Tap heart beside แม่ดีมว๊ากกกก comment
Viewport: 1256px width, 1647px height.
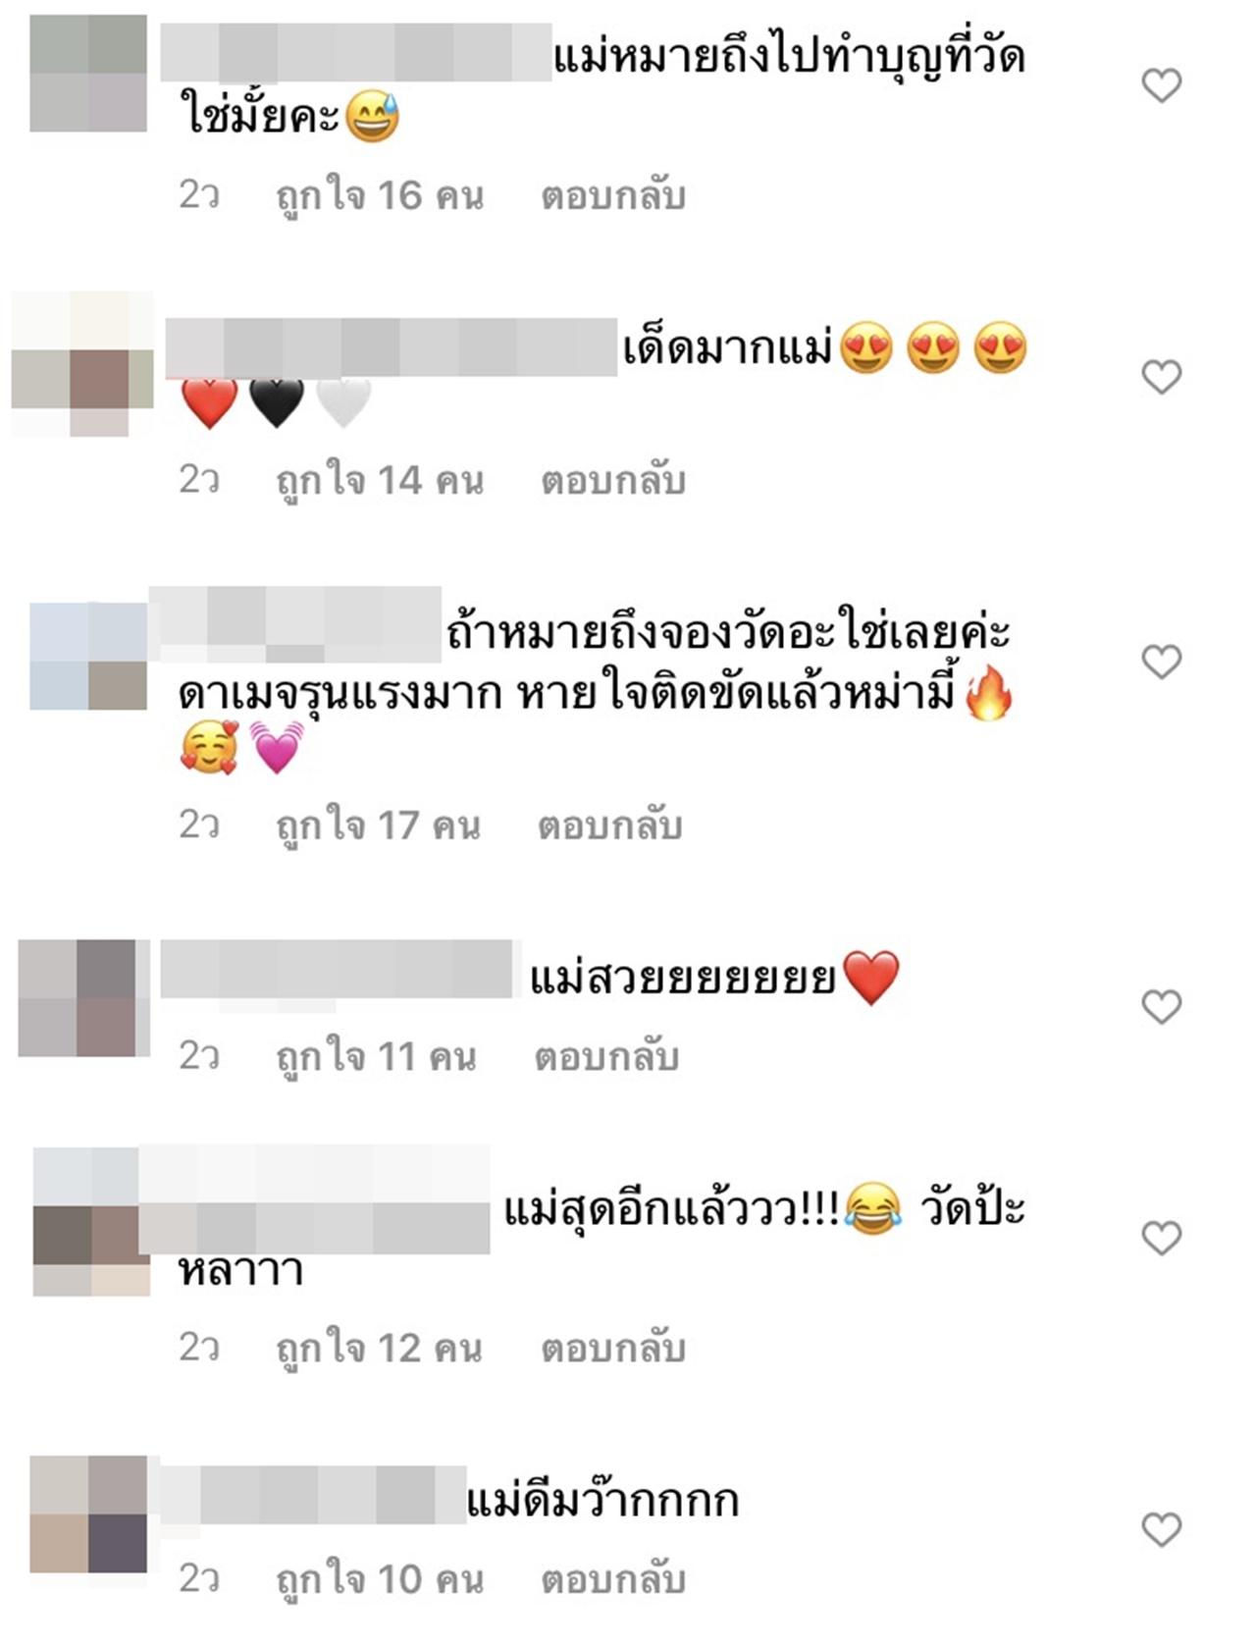pos(1162,1529)
